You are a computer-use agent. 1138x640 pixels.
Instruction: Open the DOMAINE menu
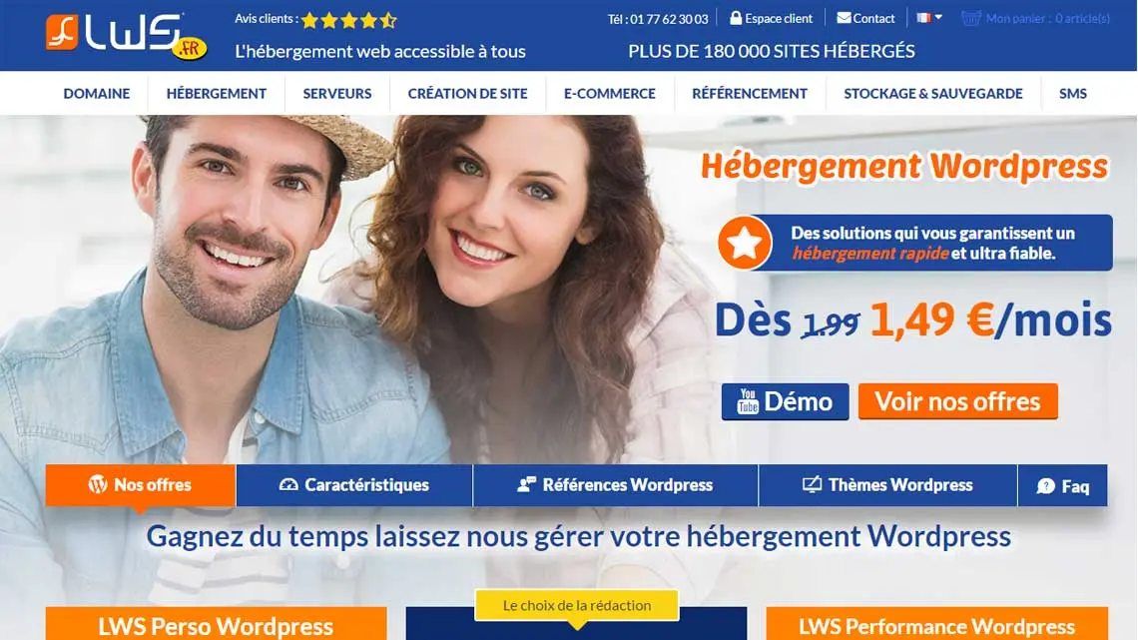tap(97, 94)
